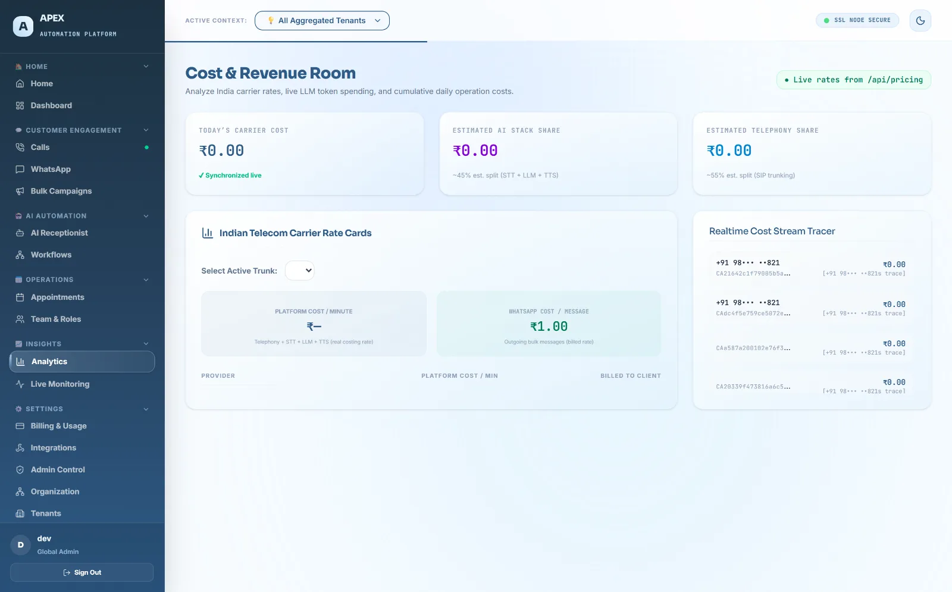Screen dimensions: 952x592
Task: Open the Calls page
Action: tap(82, 148)
